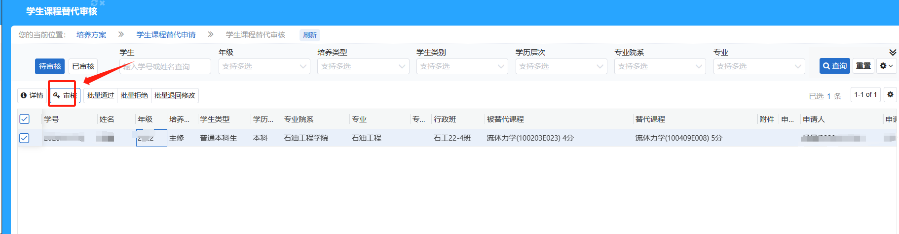The image size is (899, 234).
Task: Select the 待审核 tab
Action: tap(50, 66)
